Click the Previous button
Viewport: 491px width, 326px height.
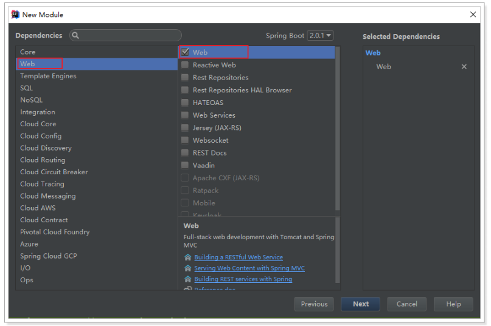click(x=314, y=304)
